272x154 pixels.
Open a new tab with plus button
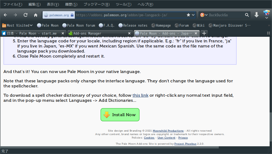tap(204, 33)
